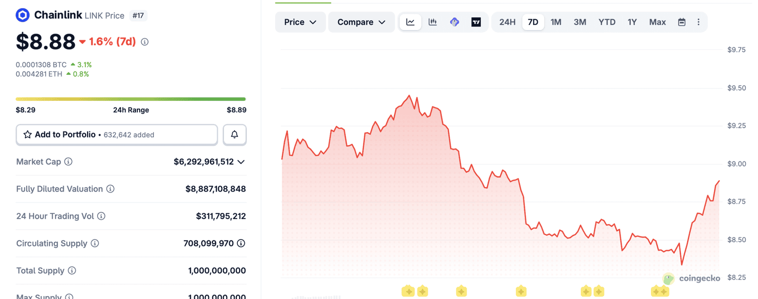Viewport: 758px width, 299px height.
Task: Open the calendar date range picker
Action: coord(682,22)
